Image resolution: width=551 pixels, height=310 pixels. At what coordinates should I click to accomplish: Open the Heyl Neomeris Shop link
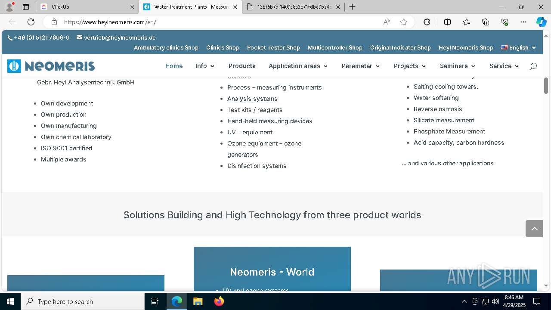coord(466,48)
